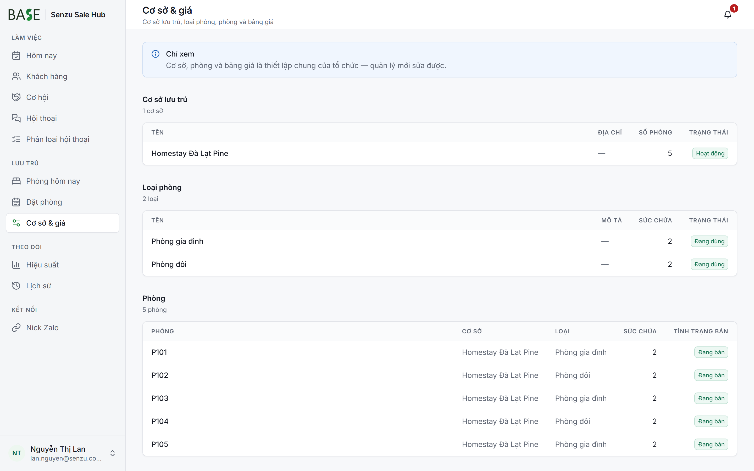Click the Hiệu suất bar chart icon
The height and width of the screenshot is (471, 754).
[16, 265]
